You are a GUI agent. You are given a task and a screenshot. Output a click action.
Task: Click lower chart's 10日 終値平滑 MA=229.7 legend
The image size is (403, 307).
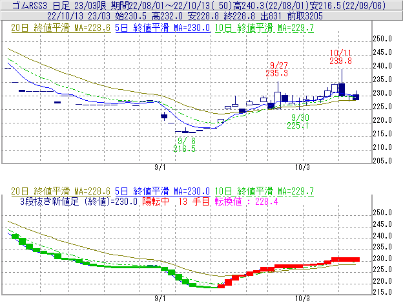point(264,191)
